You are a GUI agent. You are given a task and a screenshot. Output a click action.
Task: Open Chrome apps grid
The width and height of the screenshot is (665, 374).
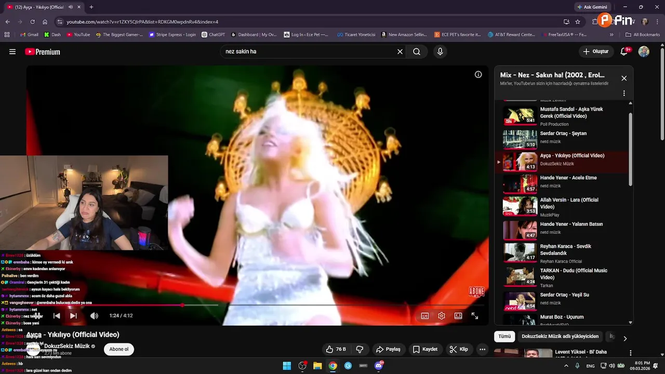point(7,35)
